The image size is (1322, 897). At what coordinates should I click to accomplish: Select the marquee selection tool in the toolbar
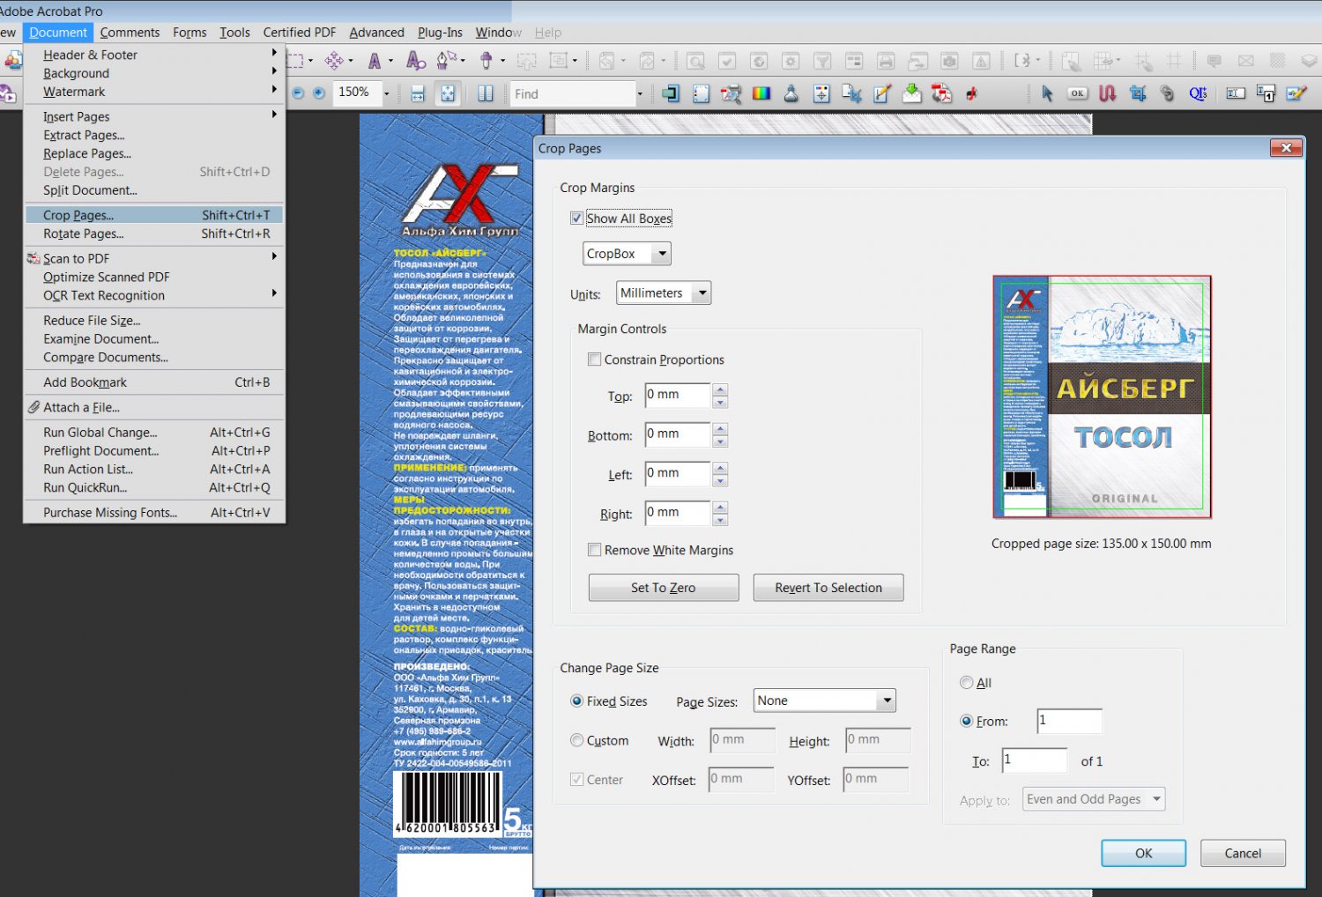pyautogui.click(x=295, y=60)
